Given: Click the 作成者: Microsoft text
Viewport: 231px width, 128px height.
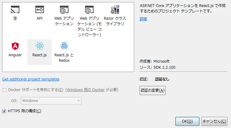Looking at the screenshot, I should coord(154,61).
